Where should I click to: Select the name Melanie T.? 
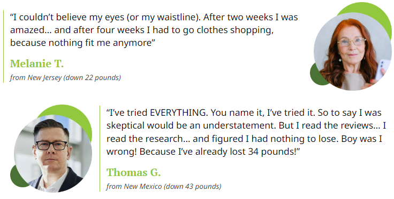point(37,63)
